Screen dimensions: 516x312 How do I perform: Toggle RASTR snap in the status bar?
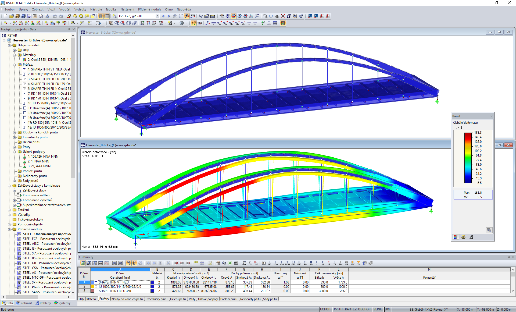[x=338, y=309]
